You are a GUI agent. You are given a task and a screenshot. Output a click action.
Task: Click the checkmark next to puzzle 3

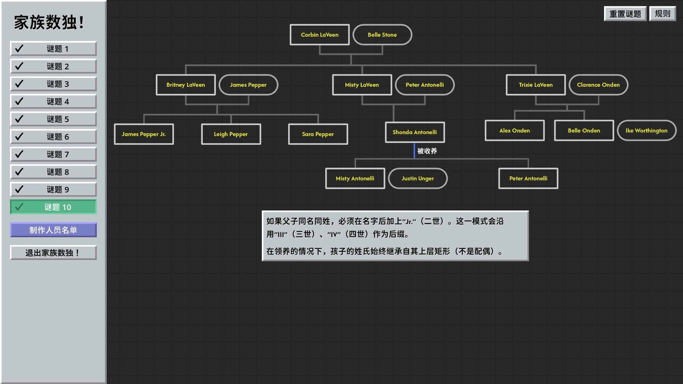pos(19,84)
